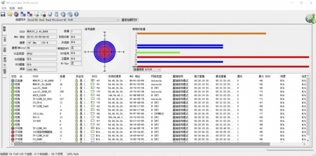Viewport: 316px width, 156px height.
Task: Click RSSI signal bar icon in CU_FPc0 row
Action: (x=93, y=103)
